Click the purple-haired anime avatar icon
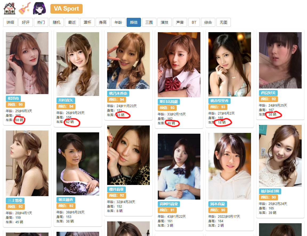The width and height of the screenshot is (307, 236). (x=39, y=9)
